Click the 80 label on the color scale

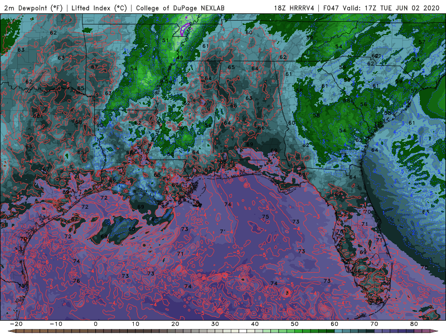coord(414,324)
